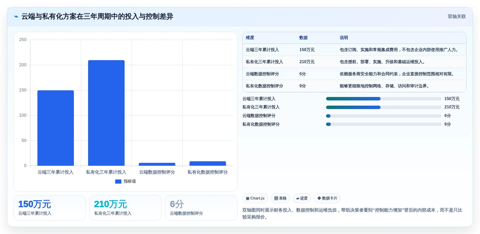Screen dimensions: 480x234
Task: Click the x-axis label 私有化三年累计投入
Action: 106,172
